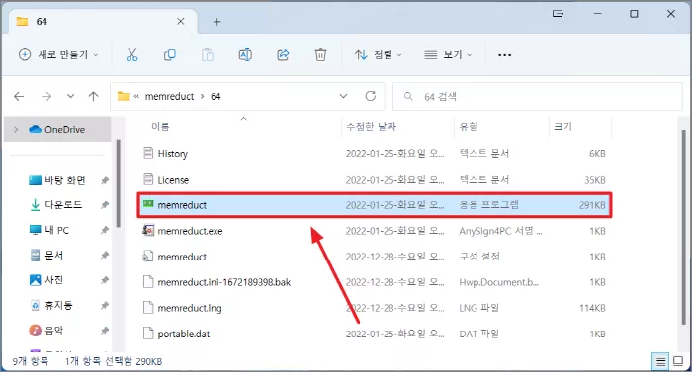Unpin 다운로드 using its pin icon
692x372 pixels.
(x=104, y=205)
